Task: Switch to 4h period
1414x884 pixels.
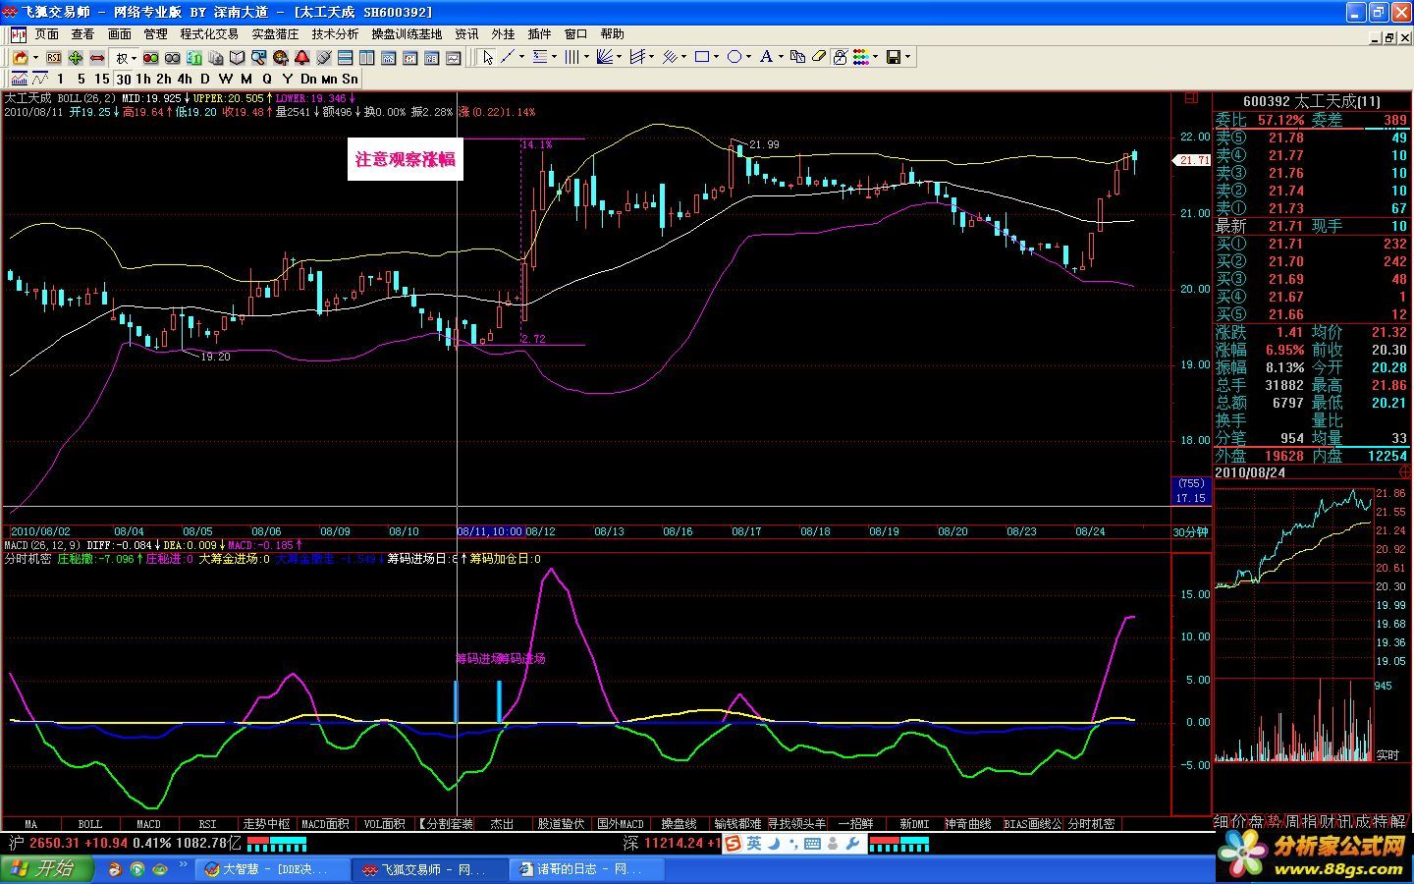Action: point(185,79)
